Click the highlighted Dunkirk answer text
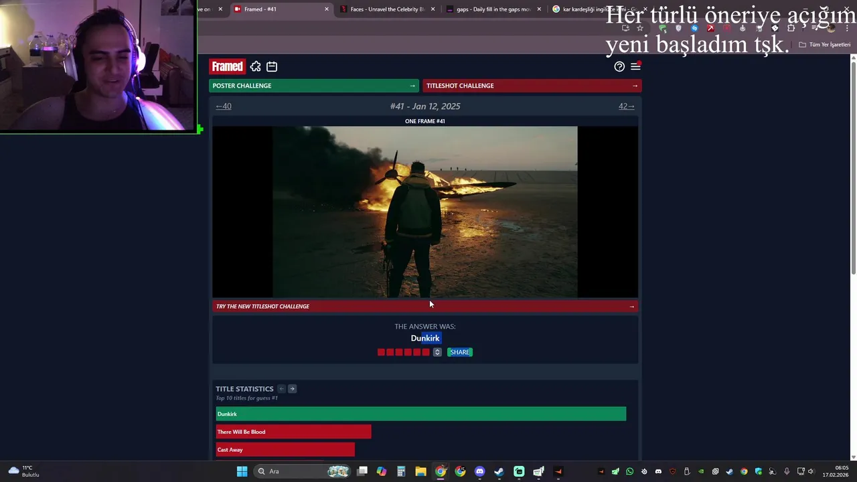 pyautogui.click(x=425, y=338)
